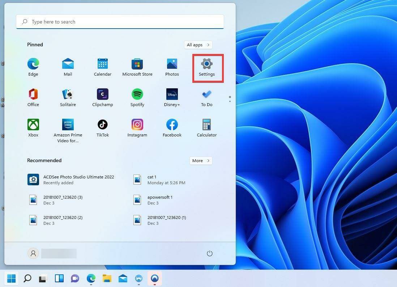Screen dimensions: 397x287
Task: Open Disney+ streaming app
Action: click(172, 94)
